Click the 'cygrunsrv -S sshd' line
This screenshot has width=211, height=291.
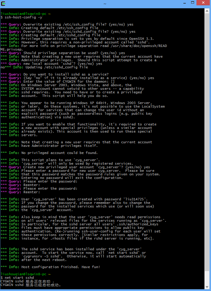point(73,256)
